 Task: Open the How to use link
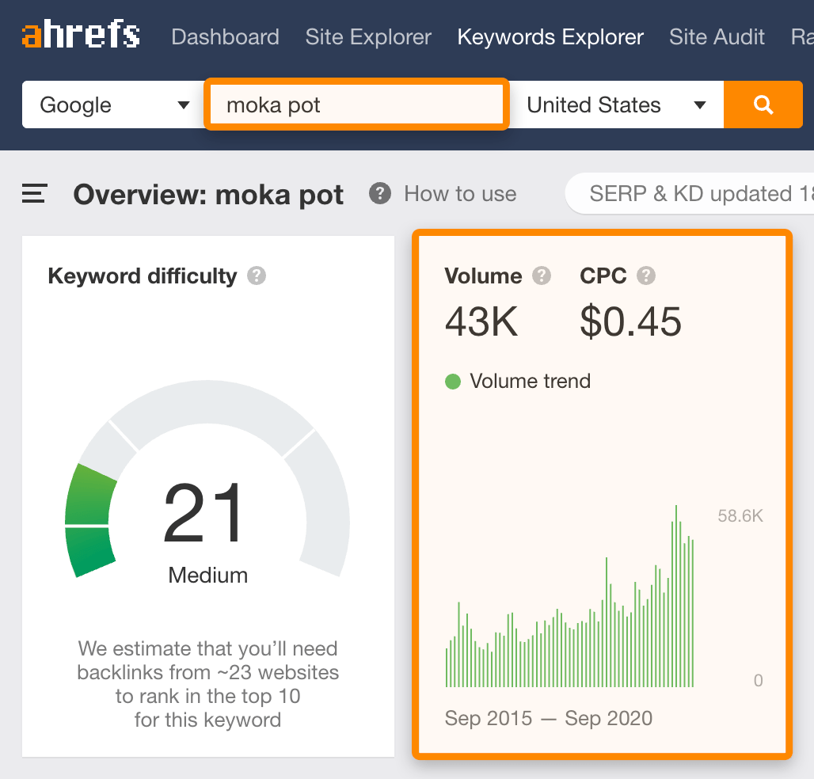(459, 194)
